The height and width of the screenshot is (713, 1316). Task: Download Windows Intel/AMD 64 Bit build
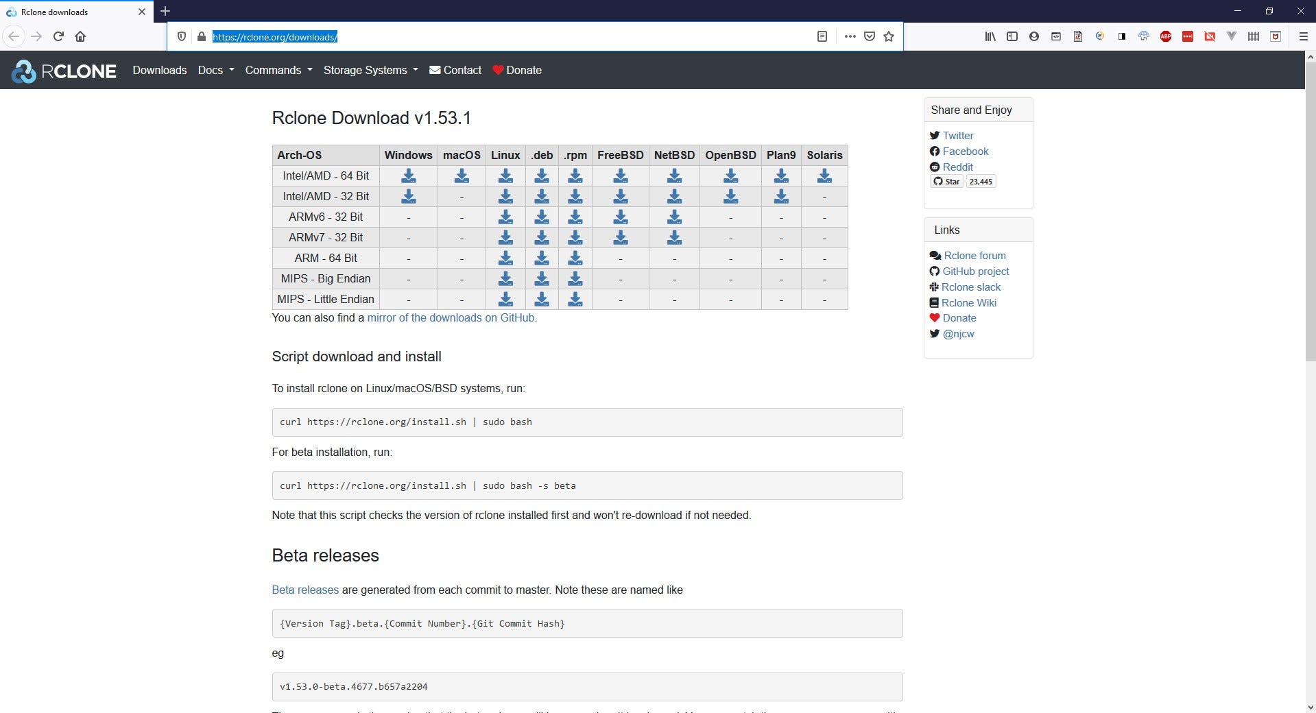[408, 176]
